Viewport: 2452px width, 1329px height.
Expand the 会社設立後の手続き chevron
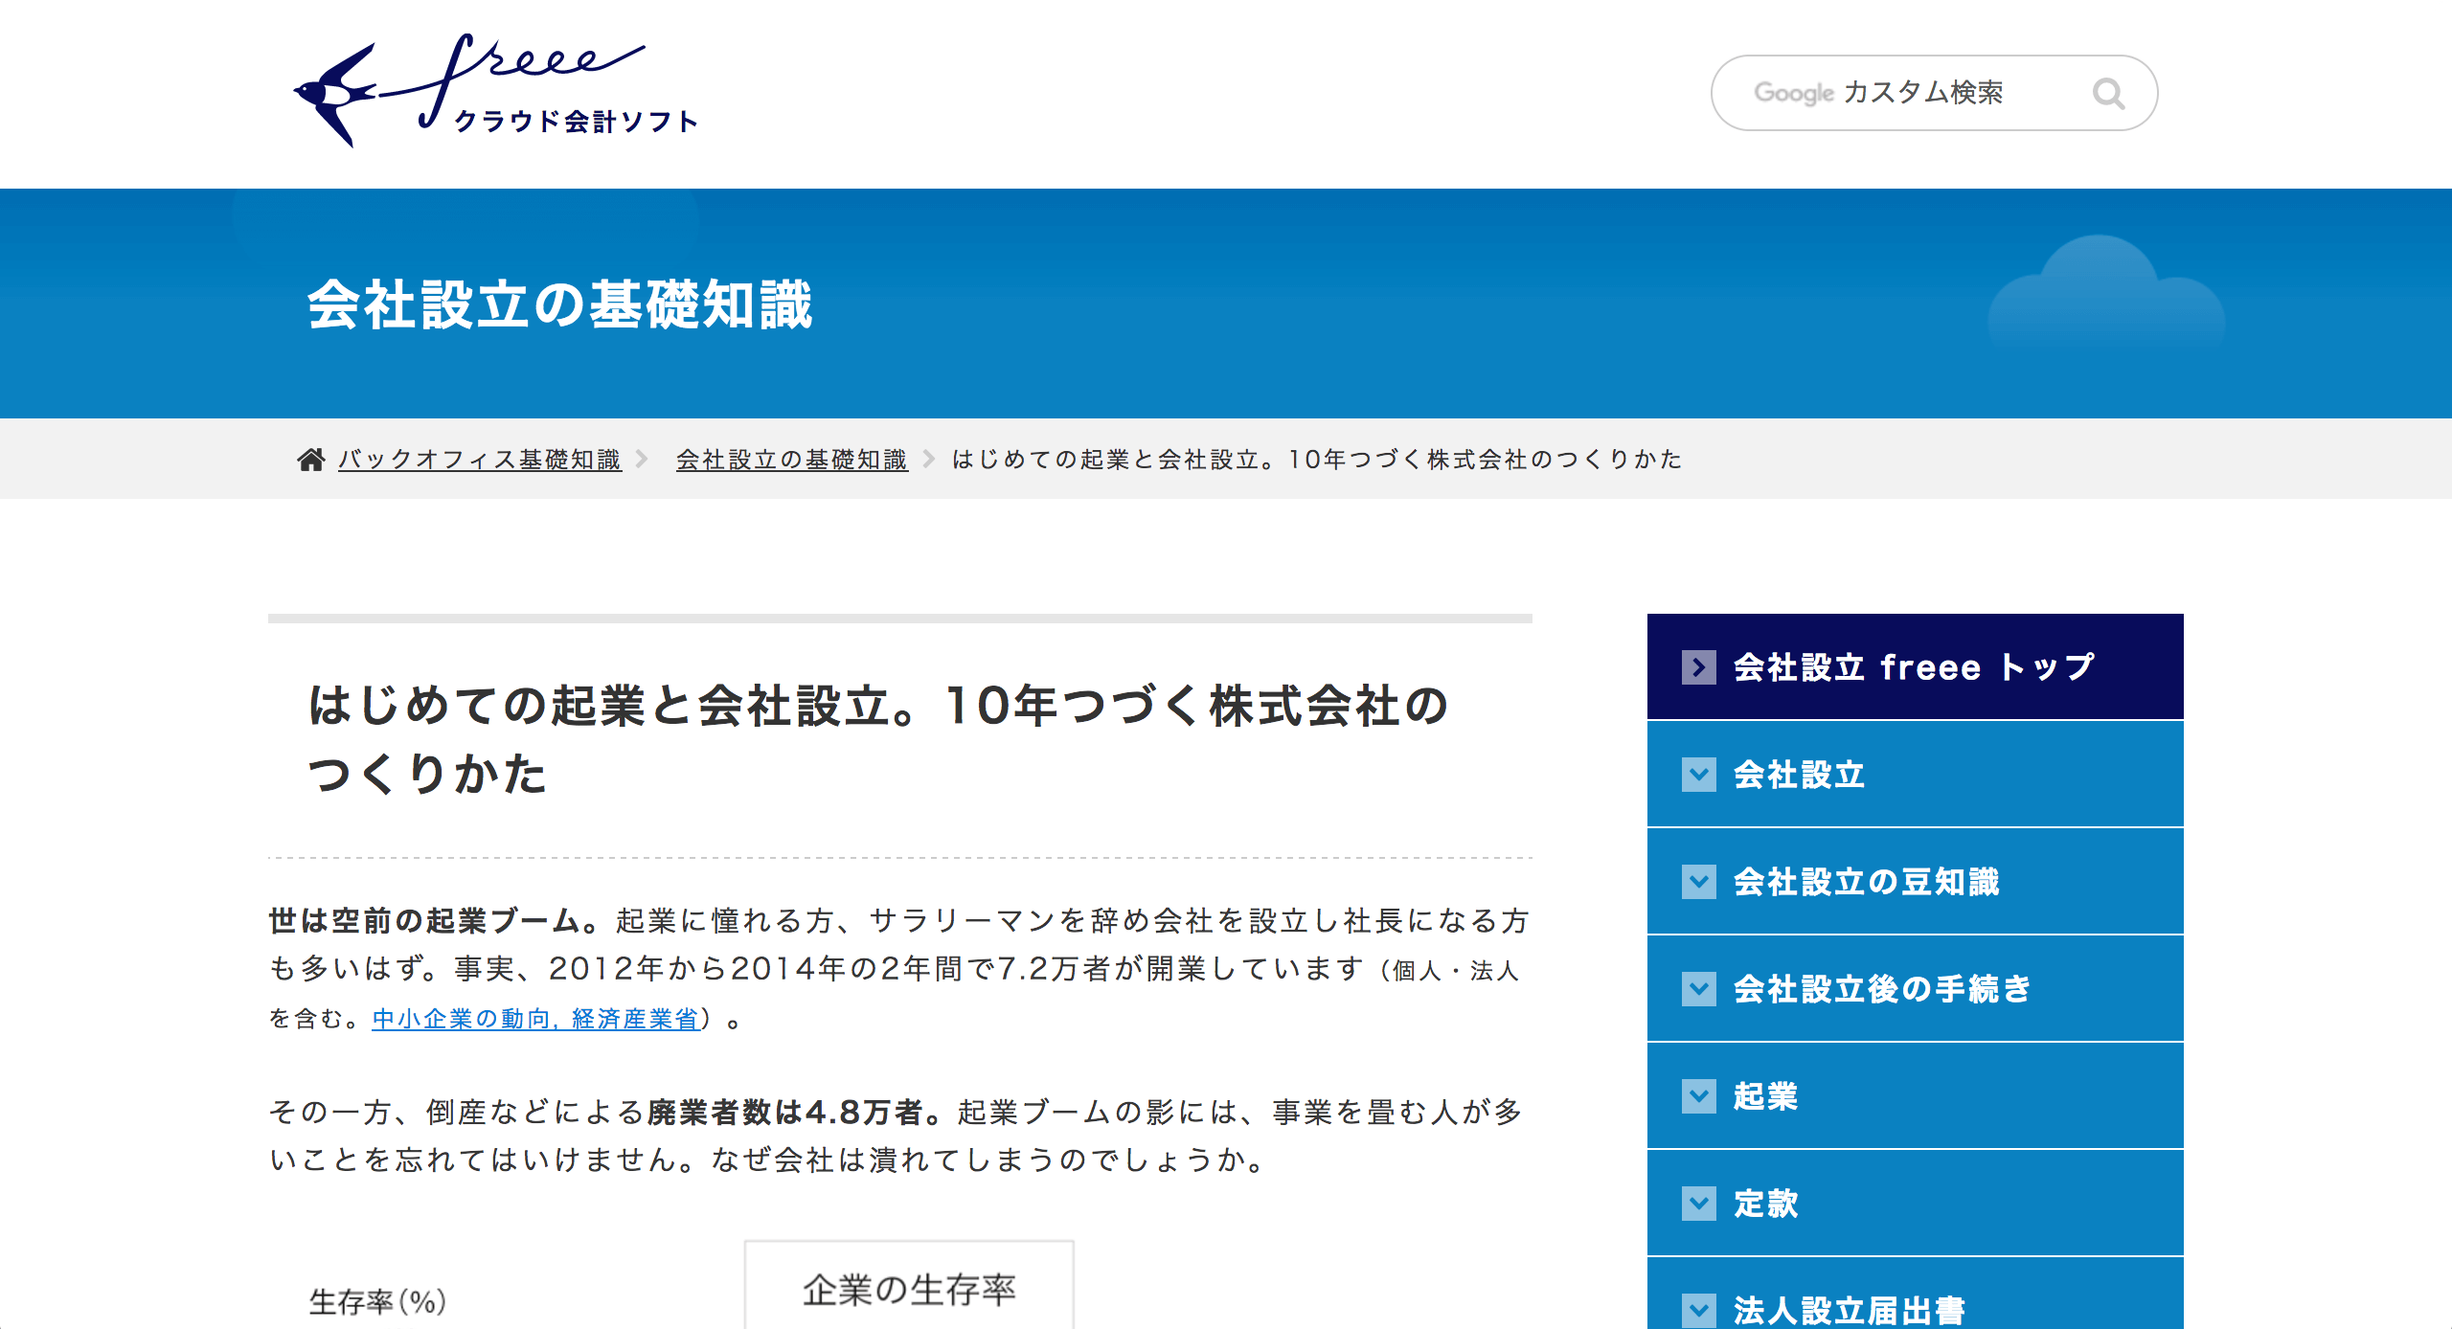(x=1699, y=989)
